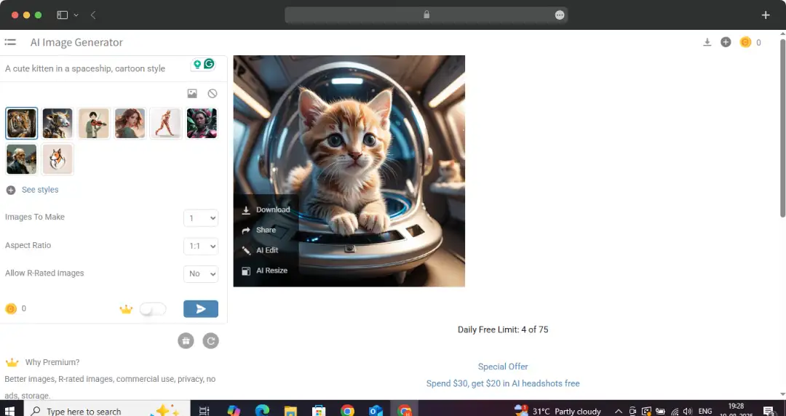Expand the sidebar toggle chevron in browser

point(76,15)
